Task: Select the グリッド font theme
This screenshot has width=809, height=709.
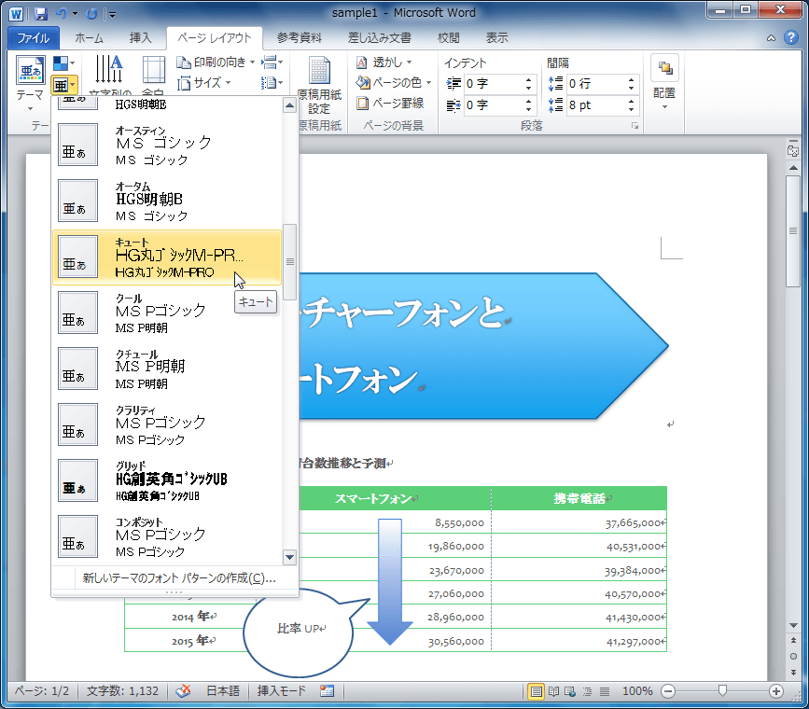Action: pos(167,480)
